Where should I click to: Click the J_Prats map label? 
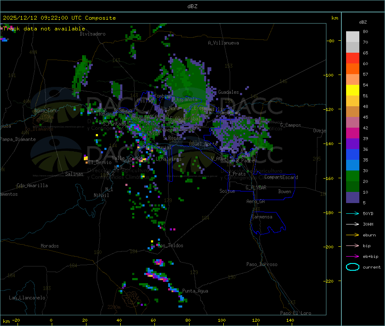pyautogui.click(x=237, y=174)
